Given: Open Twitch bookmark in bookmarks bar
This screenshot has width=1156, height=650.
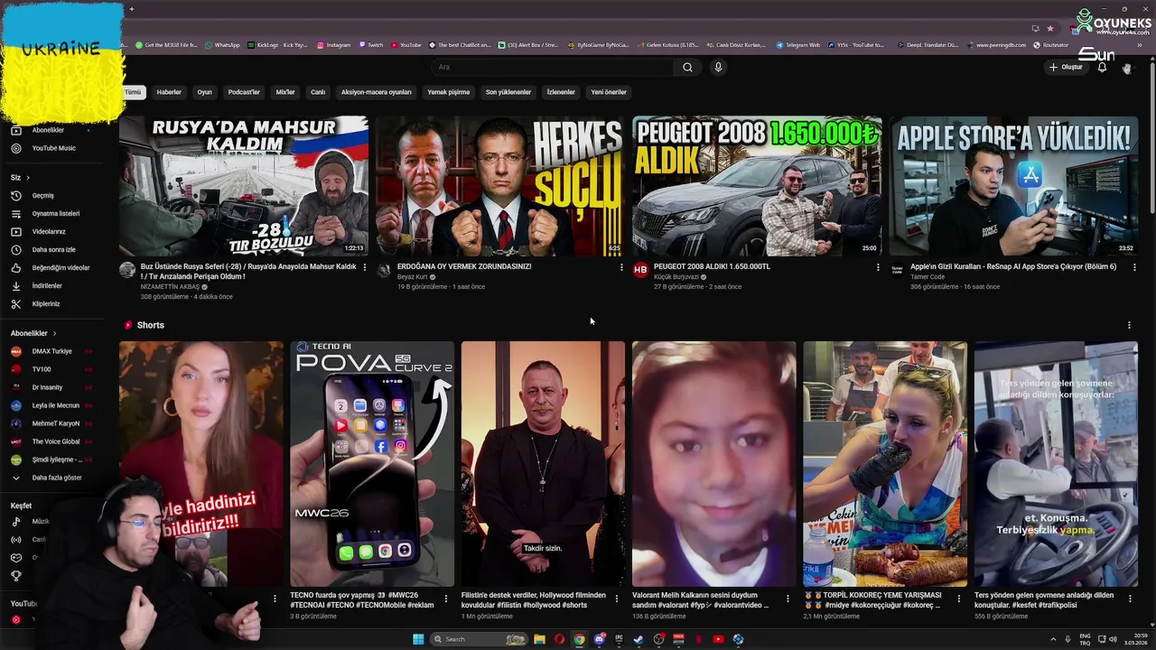Looking at the screenshot, I should [370, 45].
